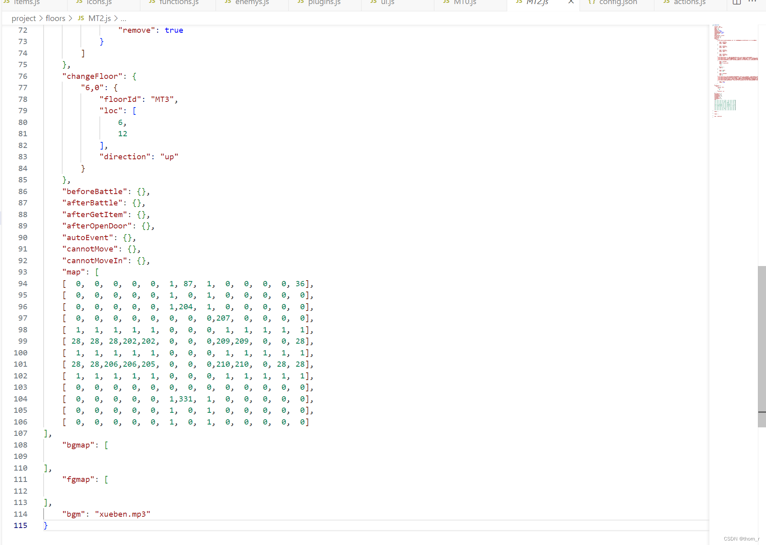Click the "bgmap" key
Image resolution: width=766 pixels, height=545 pixels.
(78, 445)
